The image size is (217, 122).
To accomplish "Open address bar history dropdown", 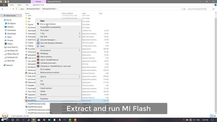I will (182, 9).
